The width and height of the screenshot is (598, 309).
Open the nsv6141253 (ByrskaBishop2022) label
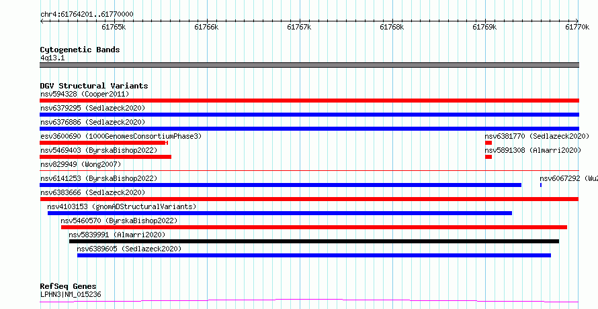[99, 178]
